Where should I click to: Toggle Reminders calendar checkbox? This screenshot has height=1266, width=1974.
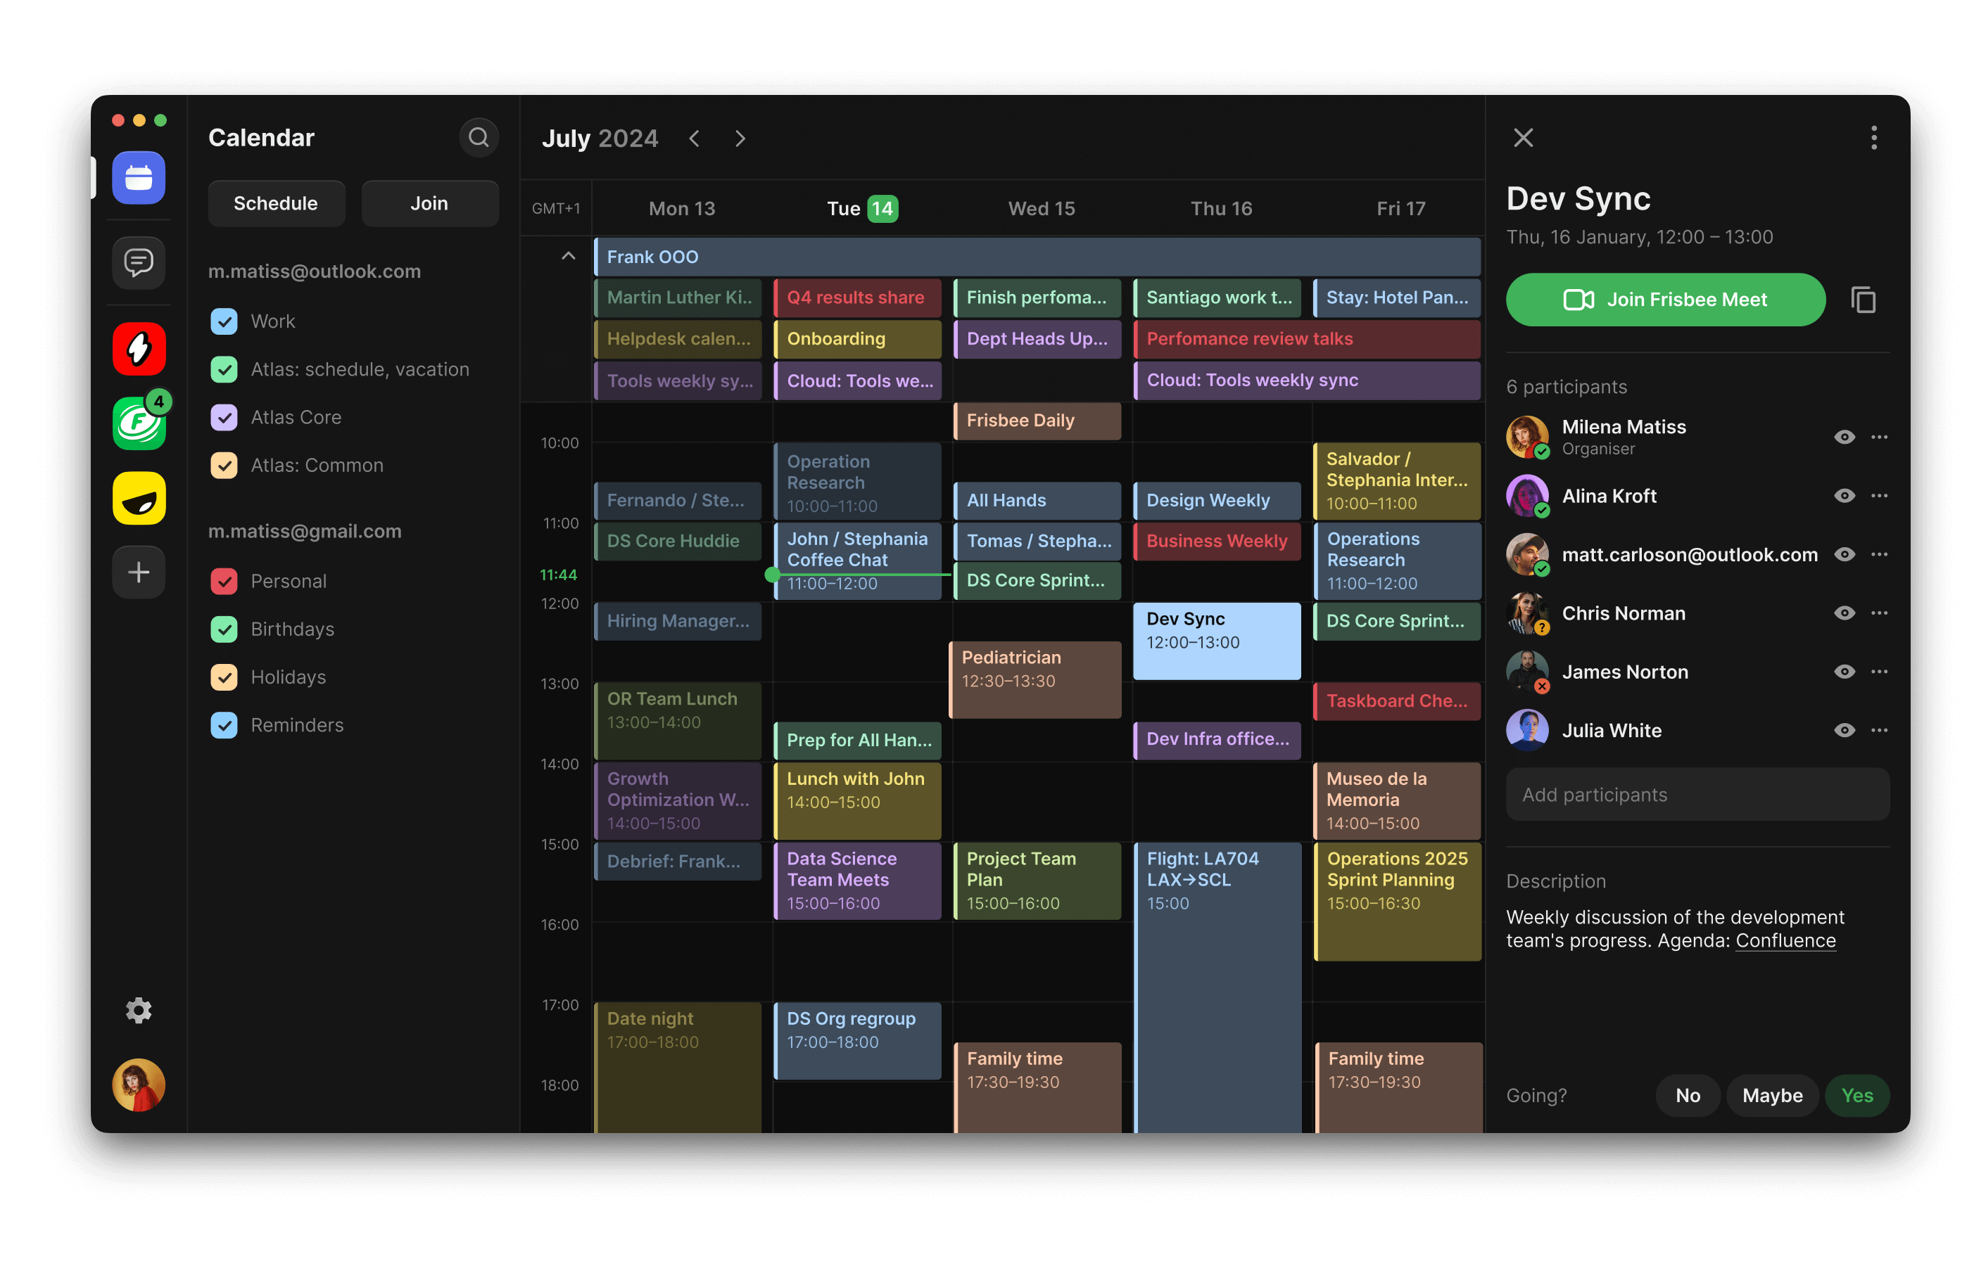224,724
